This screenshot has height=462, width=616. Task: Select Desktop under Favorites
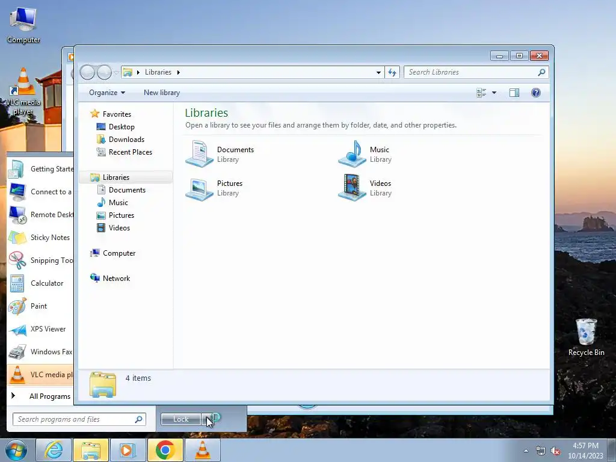click(x=122, y=127)
